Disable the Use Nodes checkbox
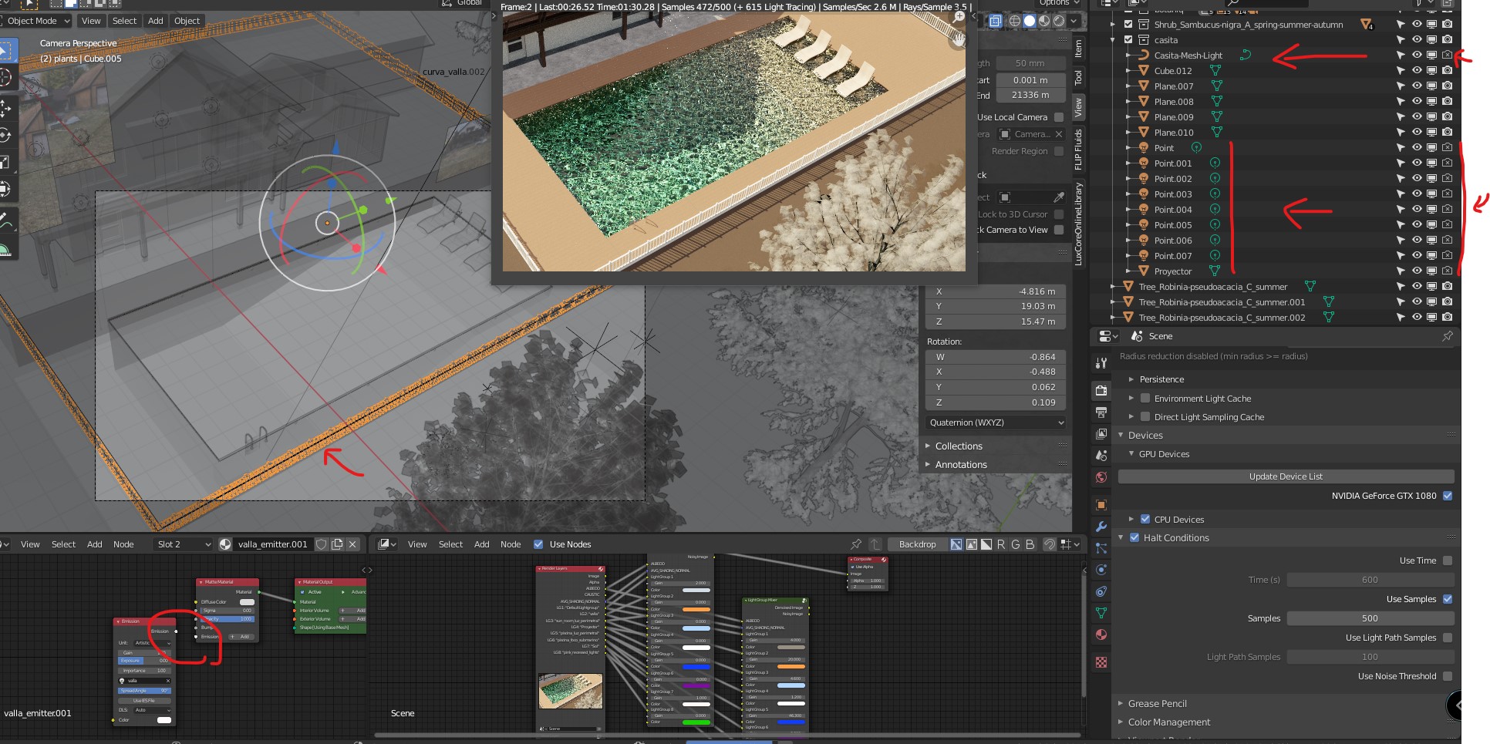 point(538,544)
